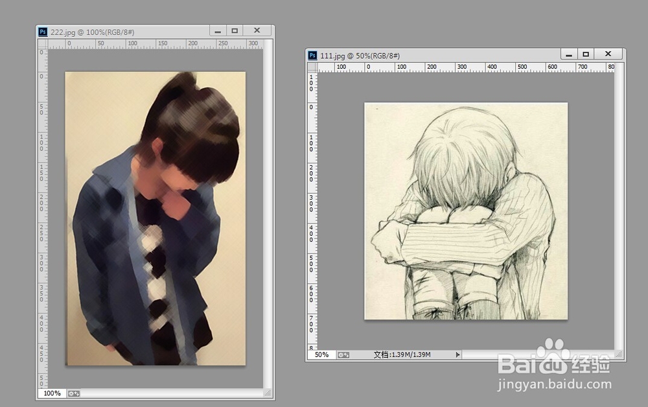
Task: Close the 222.jpg document window
Action: (257, 30)
